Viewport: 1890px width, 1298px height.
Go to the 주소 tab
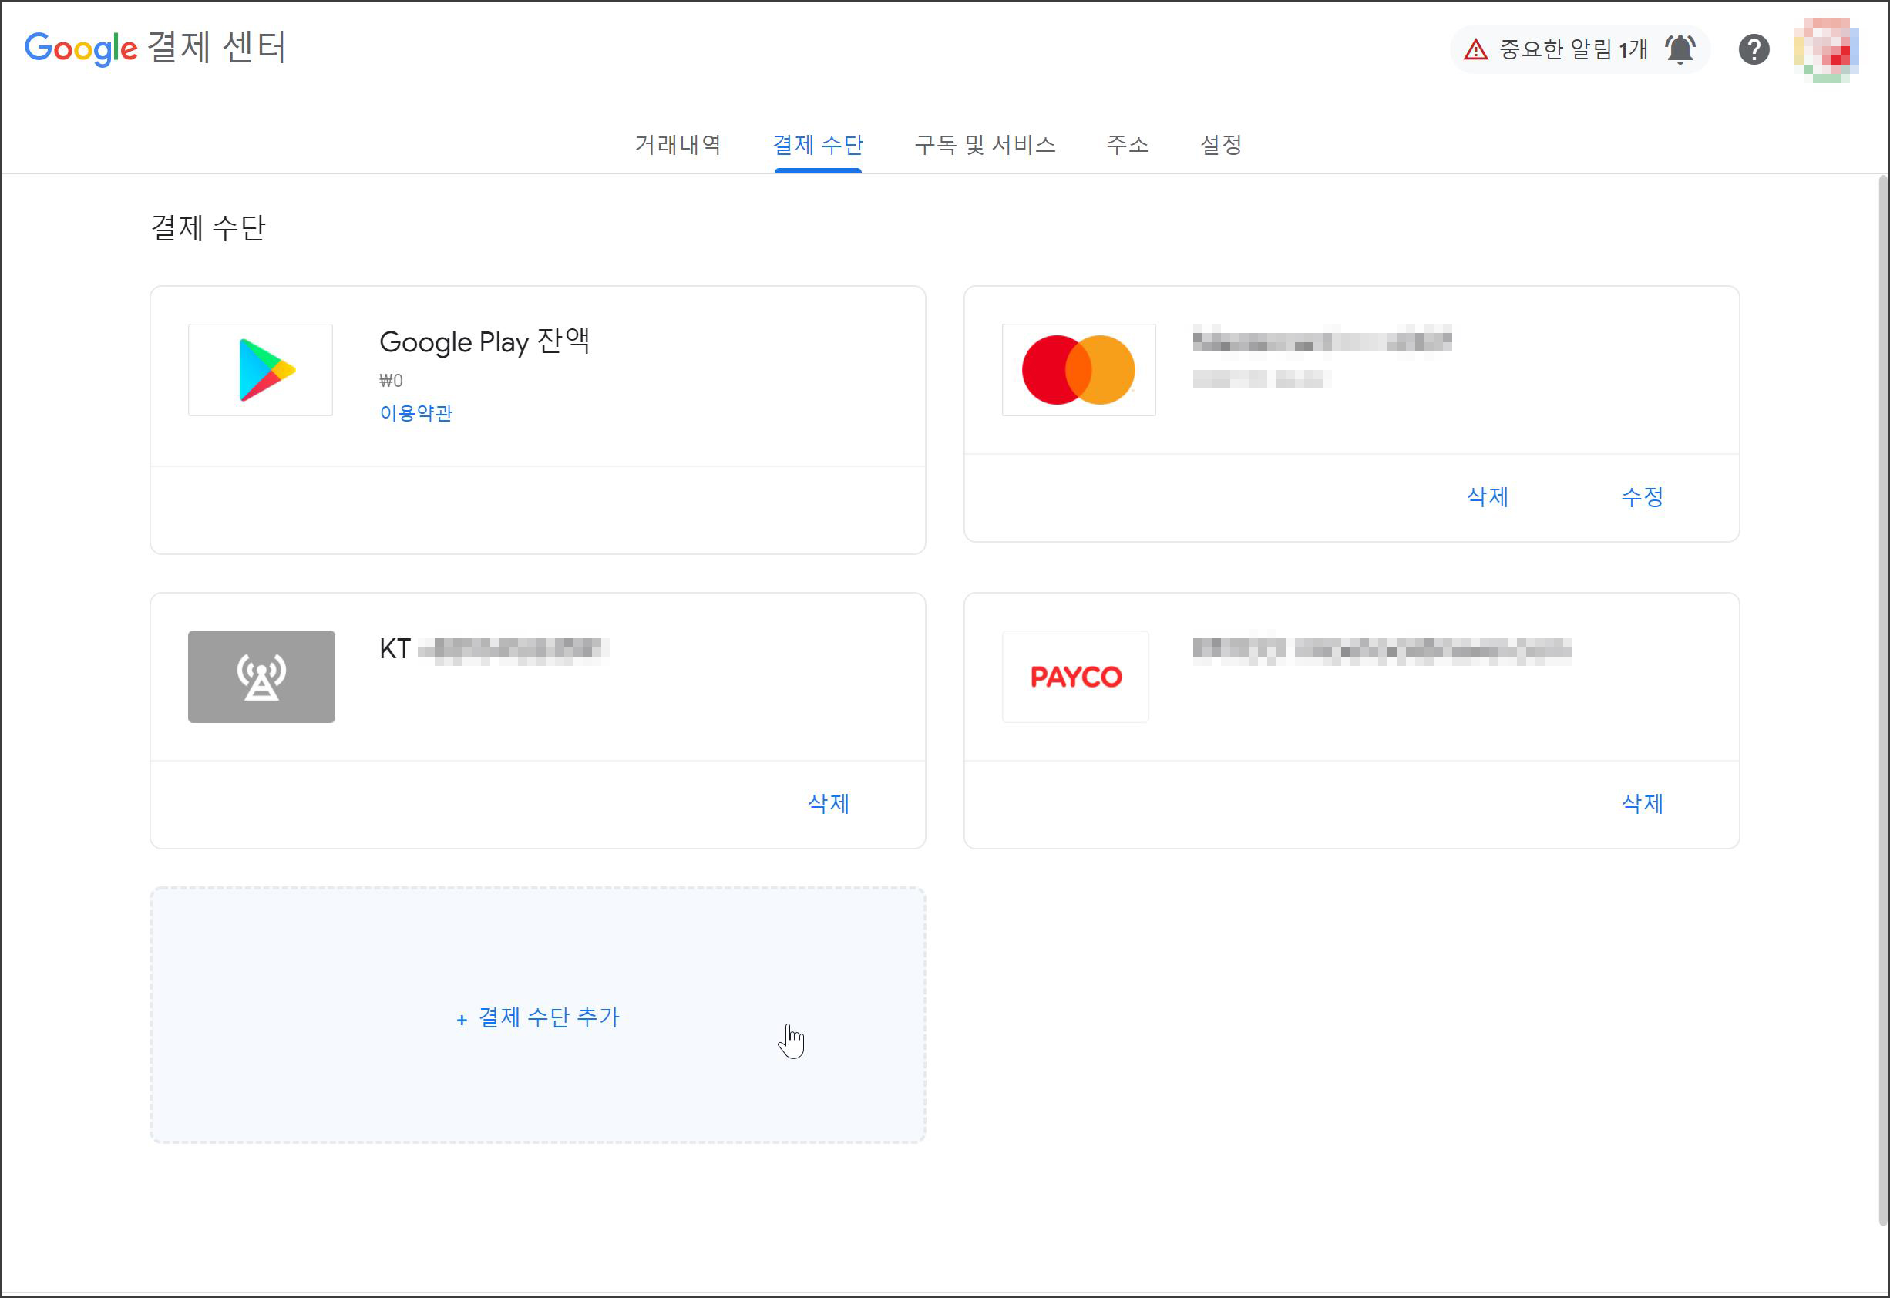pyautogui.click(x=1127, y=145)
